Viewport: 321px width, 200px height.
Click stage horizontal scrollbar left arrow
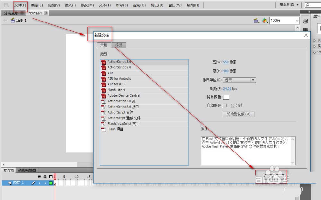[x=4, y=164]
